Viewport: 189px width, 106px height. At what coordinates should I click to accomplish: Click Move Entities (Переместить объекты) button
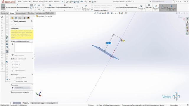(100, 10)
